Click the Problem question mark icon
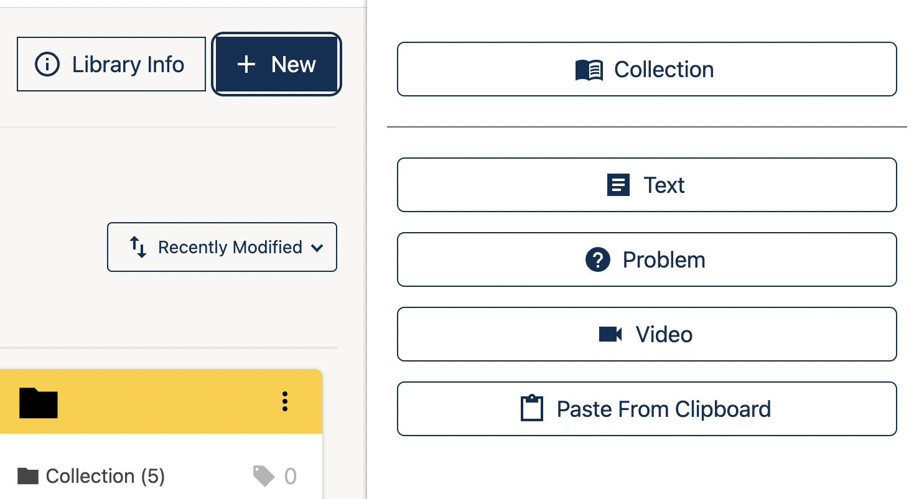 pos(598,259)
